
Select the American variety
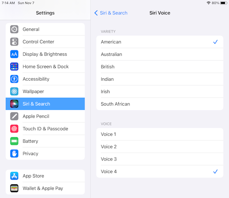tap(160, 42)
